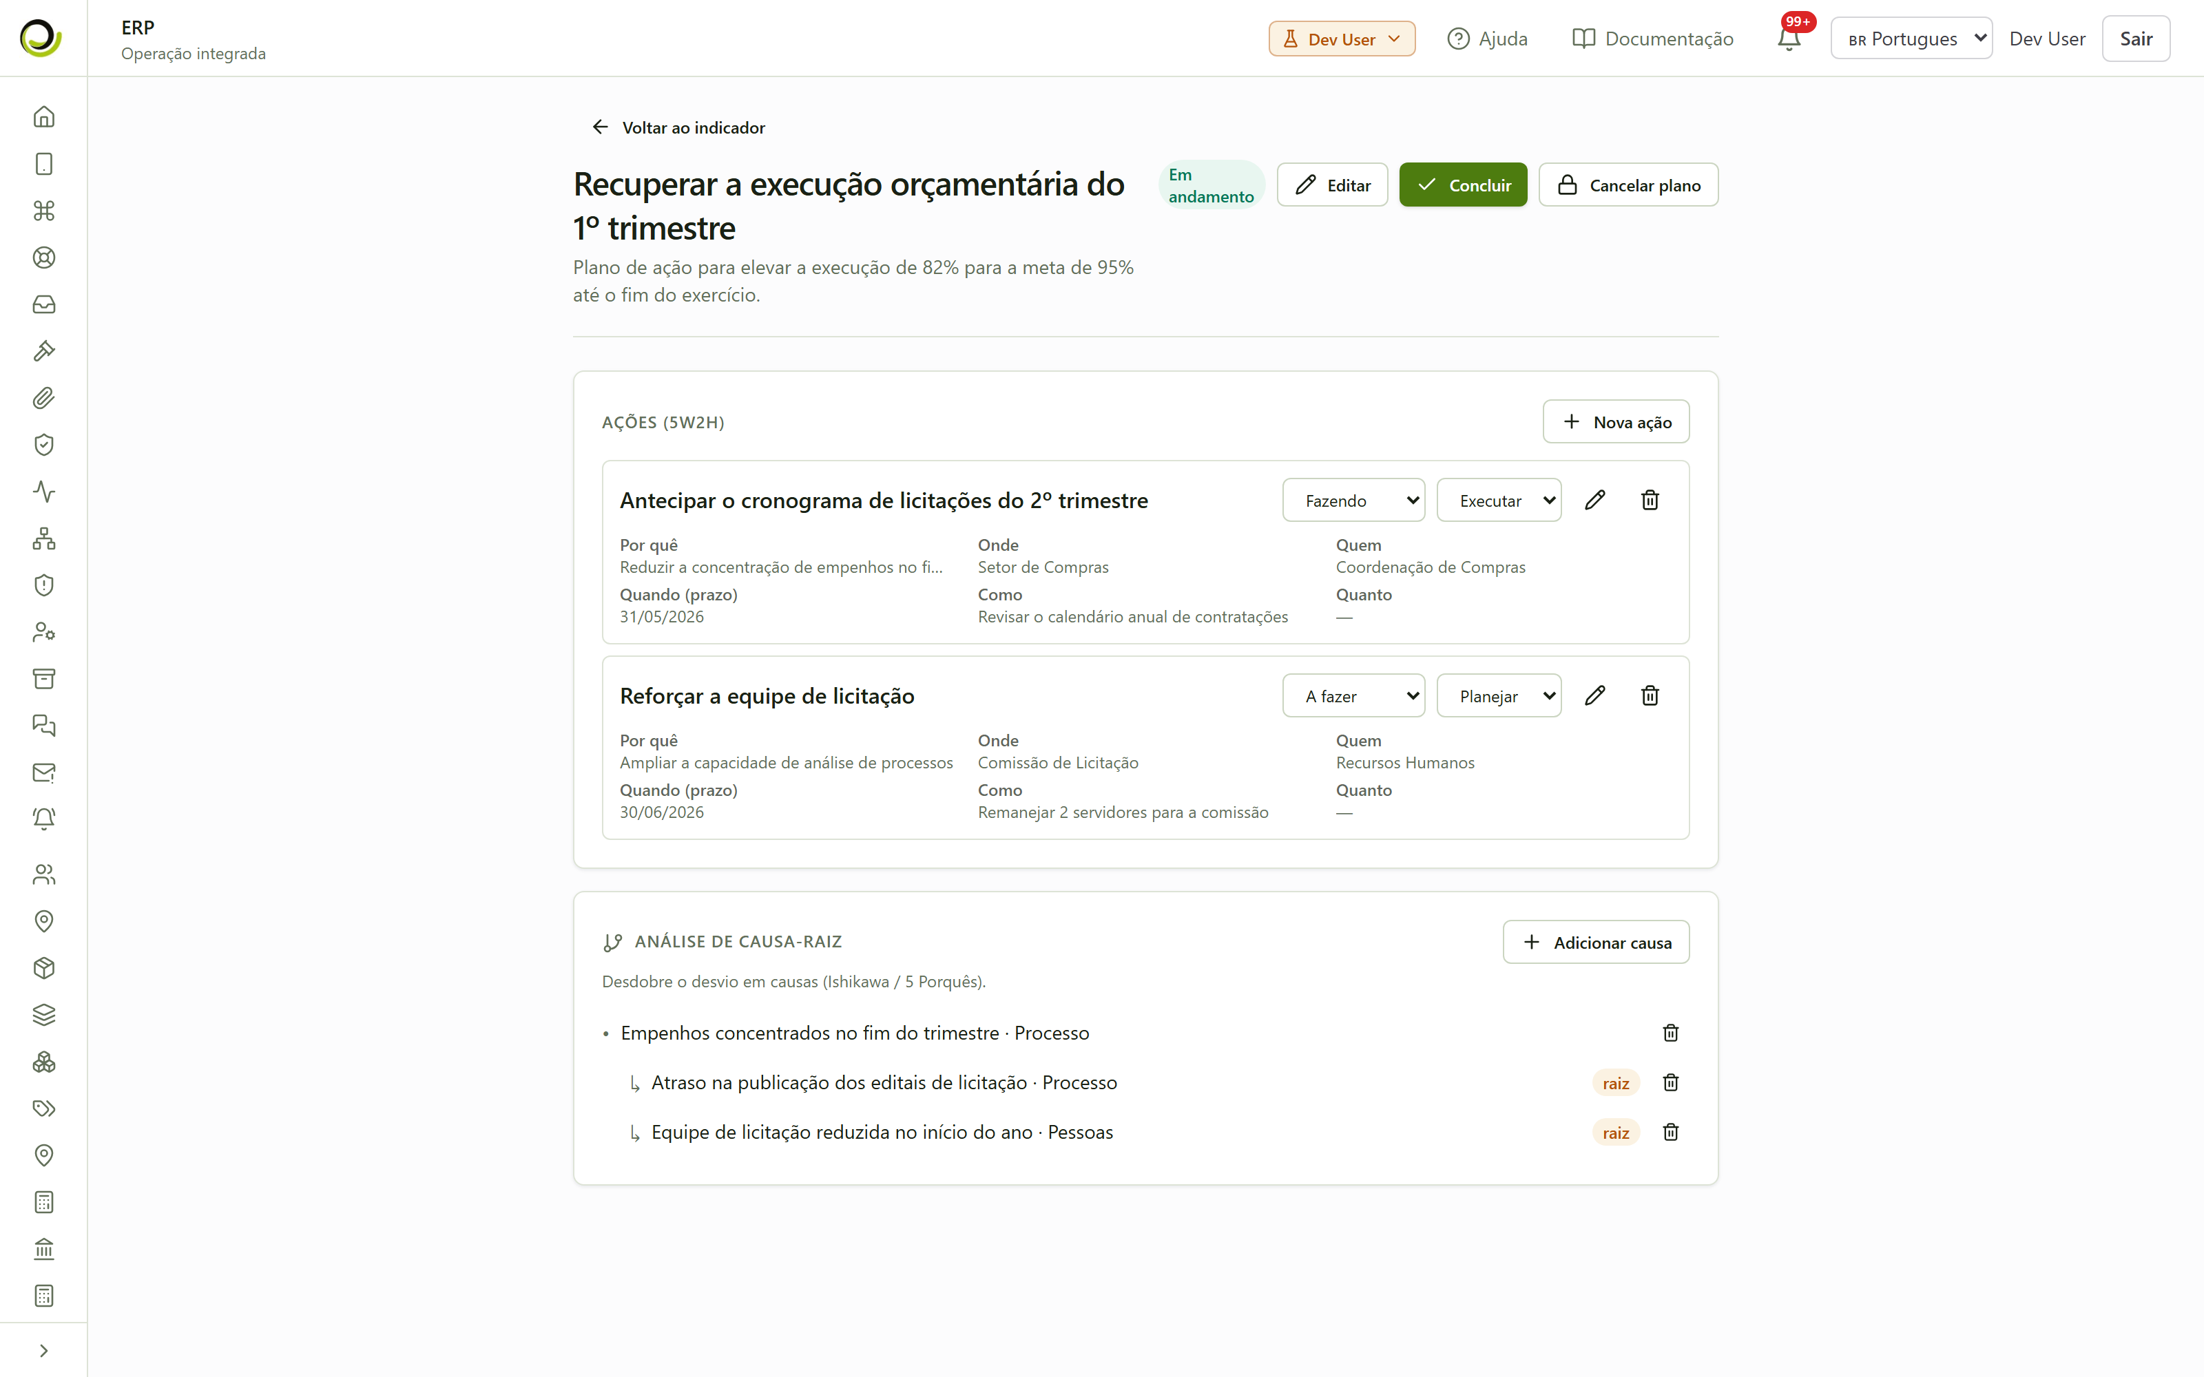Image resolution: width=2204 pixels, height=1377 pixels.
Task: Click the lifebuoy support sidebar icon
Action: pos(43,257)
